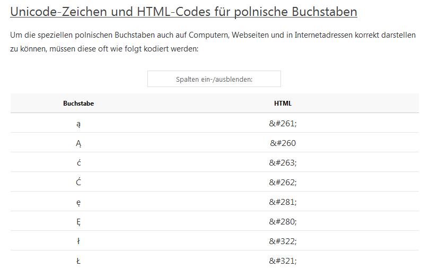The height and width of the screenshot is (268, 421).
Task: Select the HTML code &#262; cell
Action: click(283, 182)
